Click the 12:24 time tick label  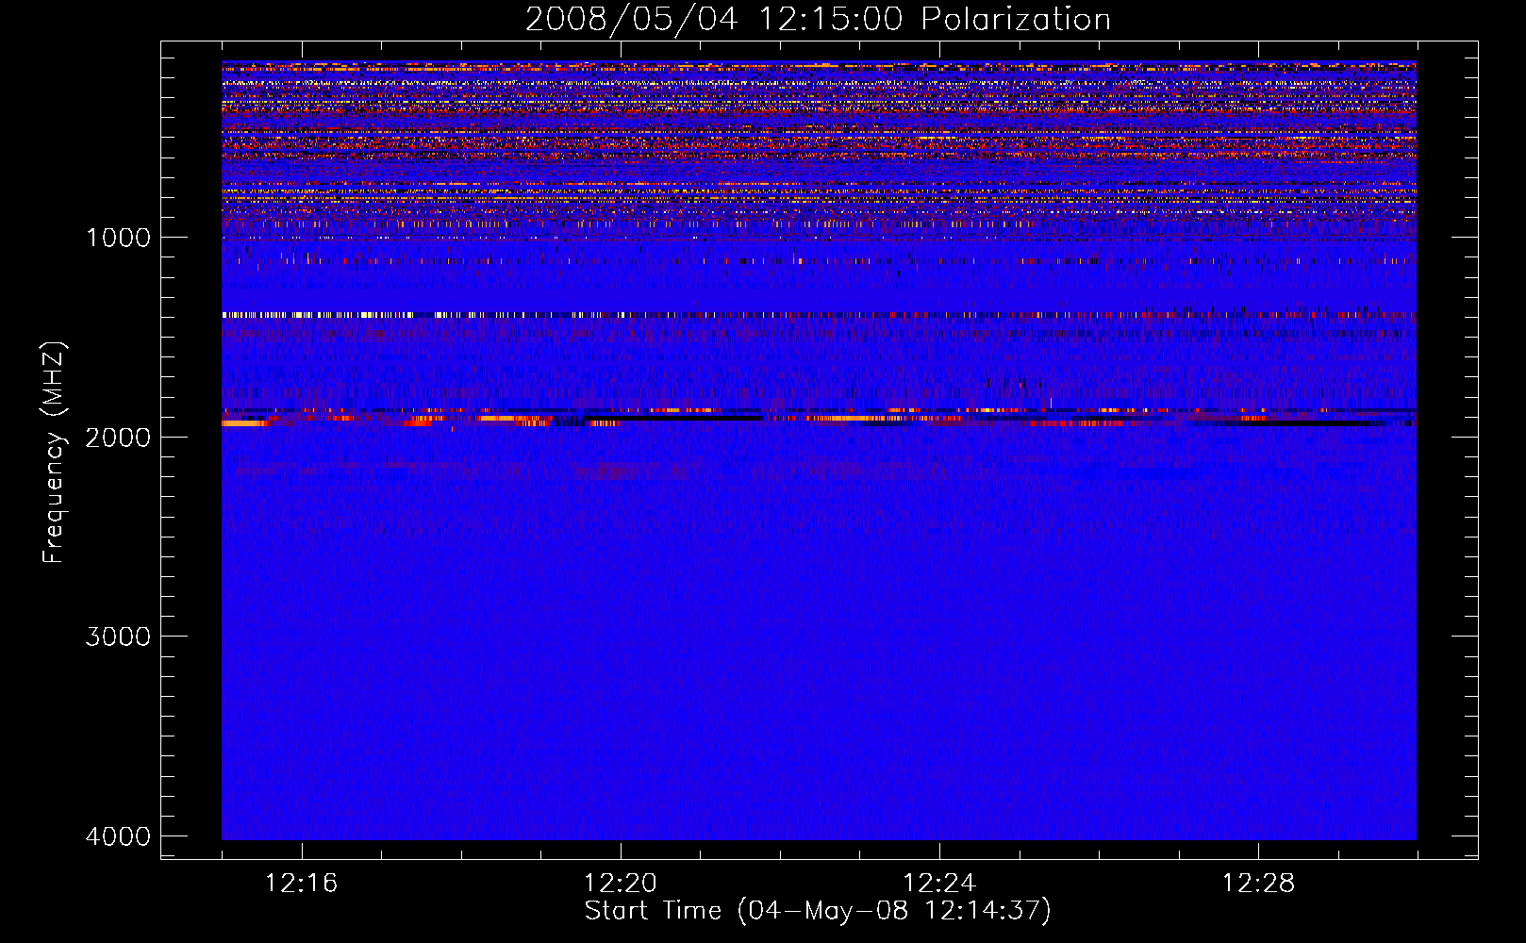(939, 883)
